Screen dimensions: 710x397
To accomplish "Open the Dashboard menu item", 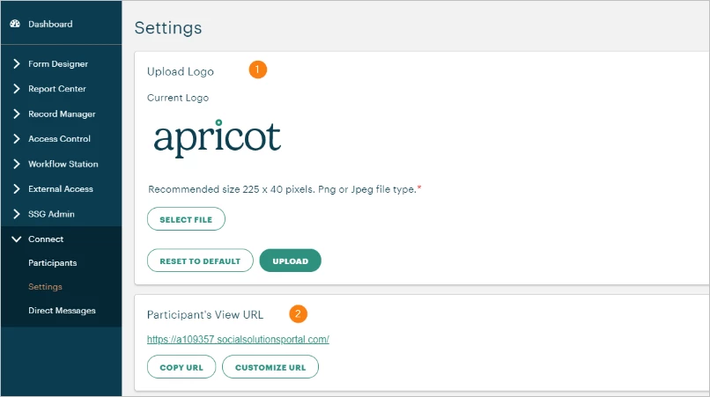I will pos(50,24).
